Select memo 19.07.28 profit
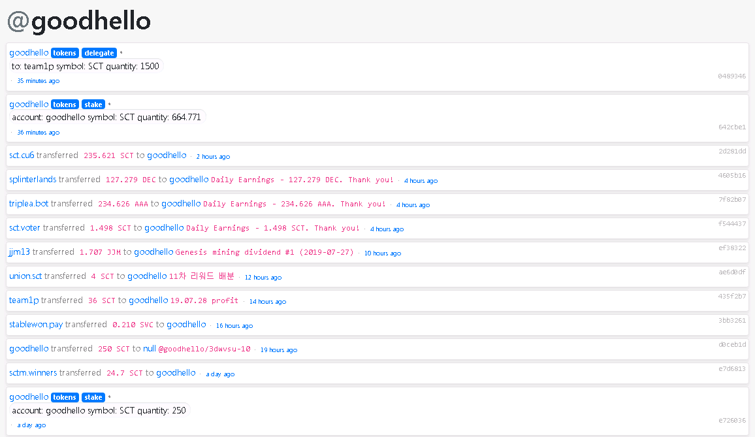Screen dimensions: 755x437 (204, 300)
